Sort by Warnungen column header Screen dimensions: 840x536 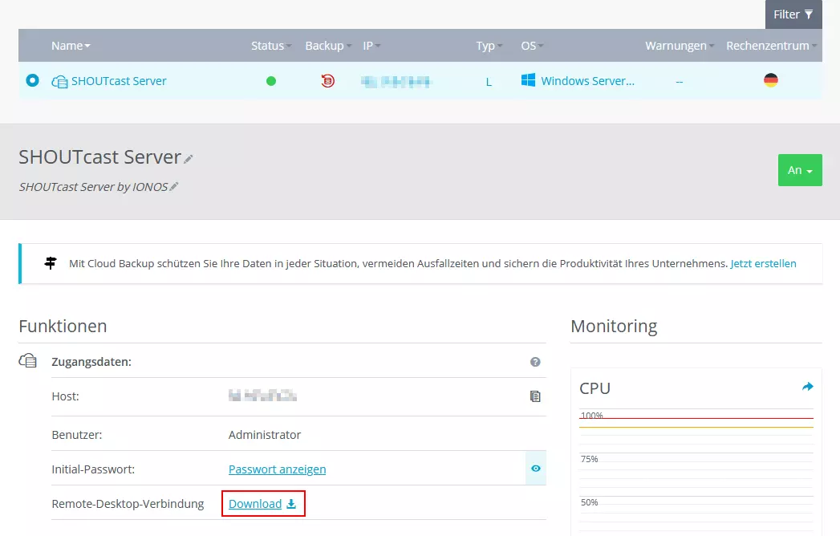[680, 46]
